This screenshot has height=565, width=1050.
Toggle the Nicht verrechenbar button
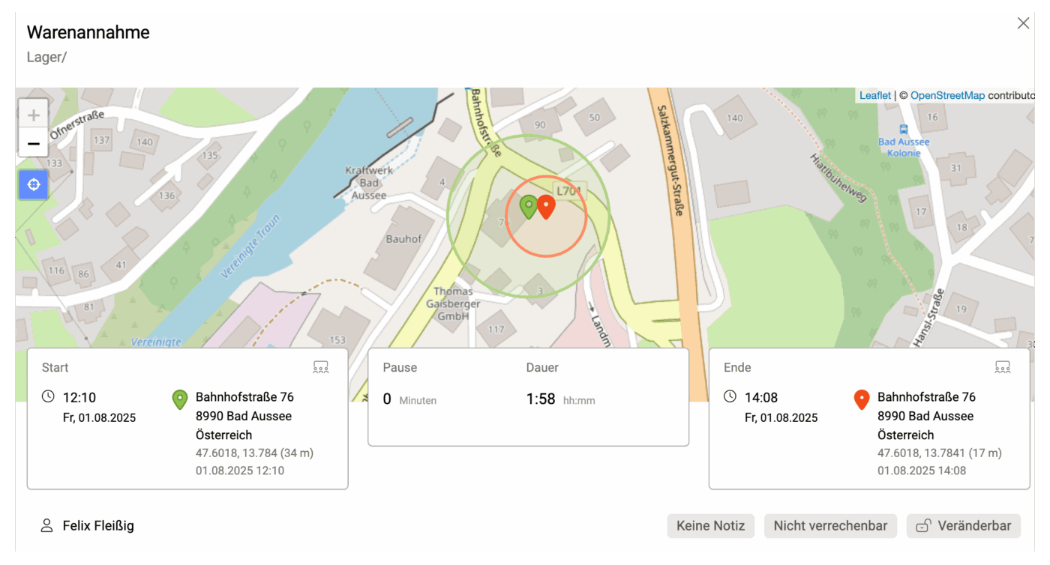point(830,526)
